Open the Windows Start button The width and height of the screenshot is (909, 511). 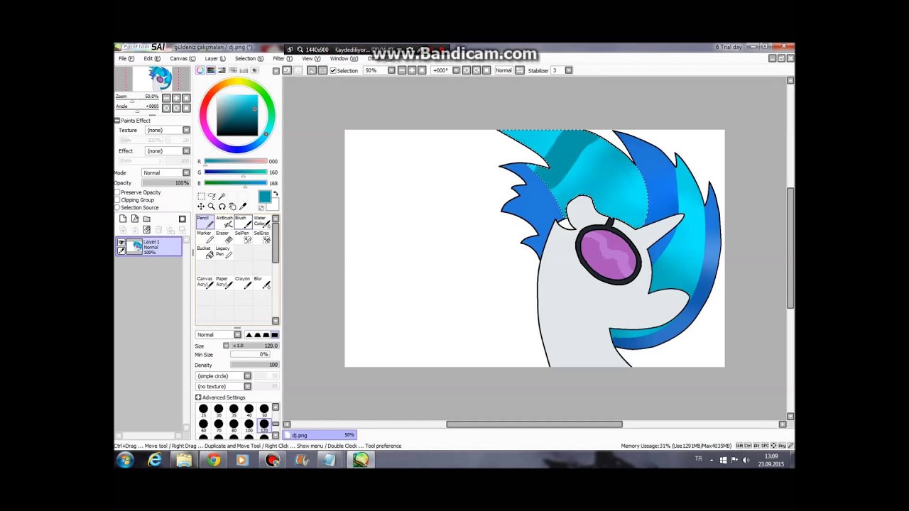tap(126, 461)
